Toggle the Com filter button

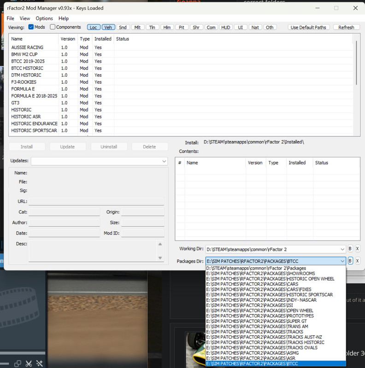(211, 27)
